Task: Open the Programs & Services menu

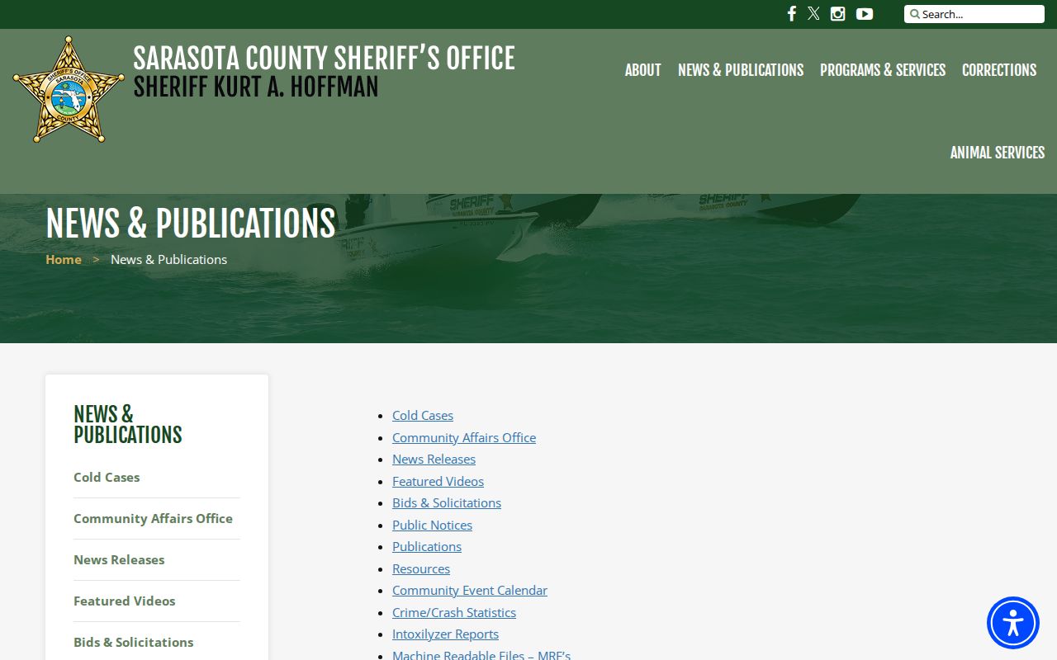Action: 883,70
